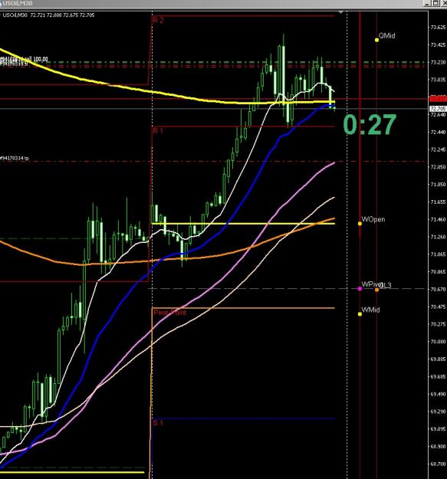Select the orange QL3 marker dot
The image size is (447, 479).
[x=376, y=290]
